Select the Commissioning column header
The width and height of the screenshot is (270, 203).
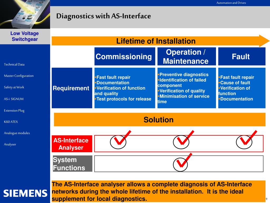tap(125, 57)
